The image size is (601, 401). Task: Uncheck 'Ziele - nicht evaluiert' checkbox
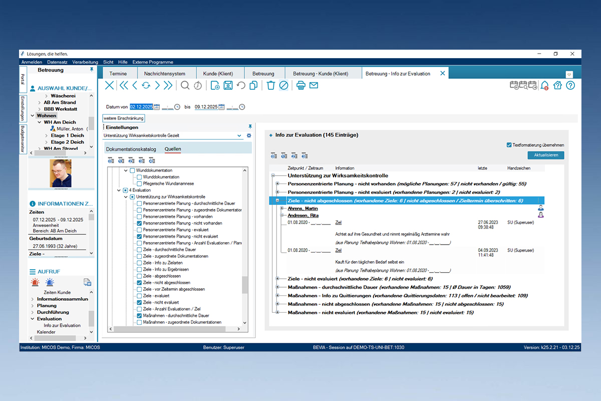tap(140, 302)
